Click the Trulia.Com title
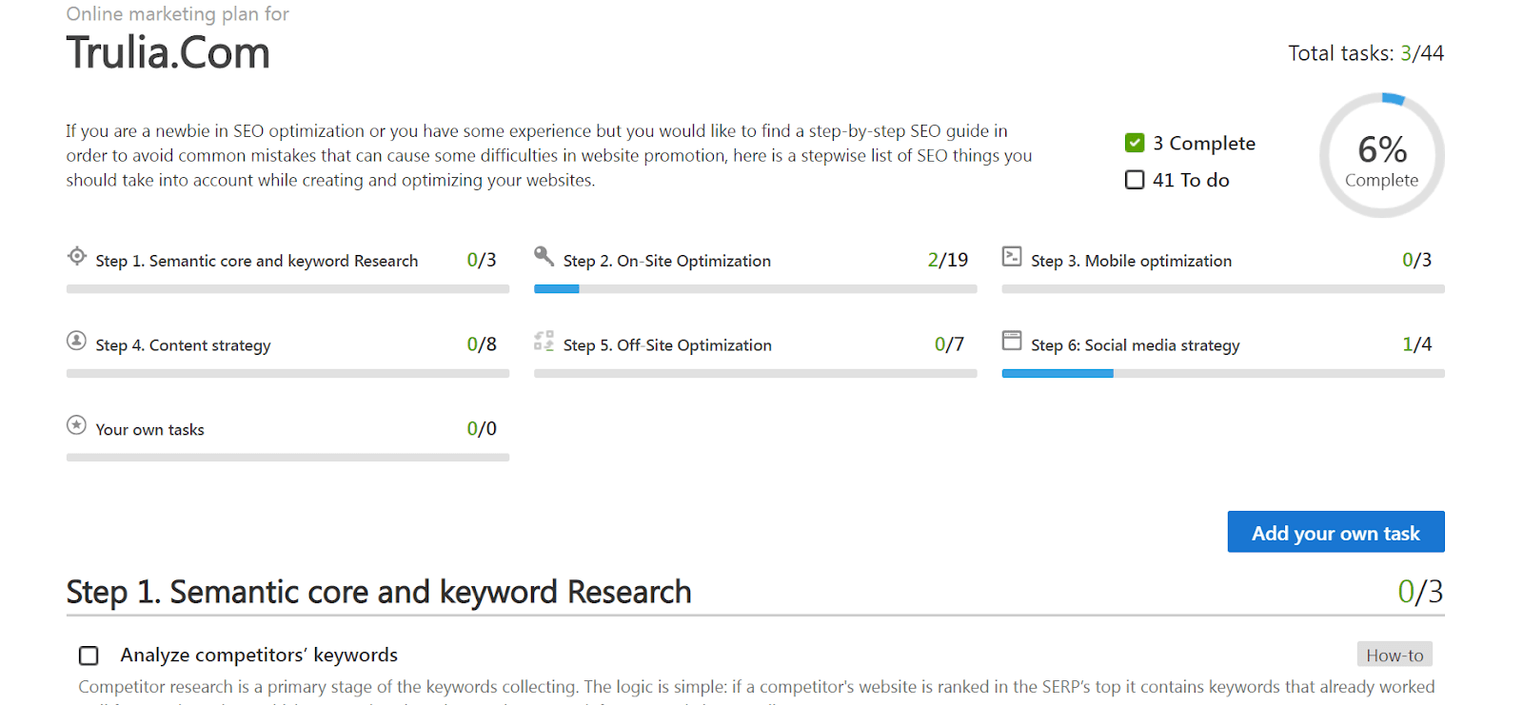1523x705 pixels. [x=168, y=52]
